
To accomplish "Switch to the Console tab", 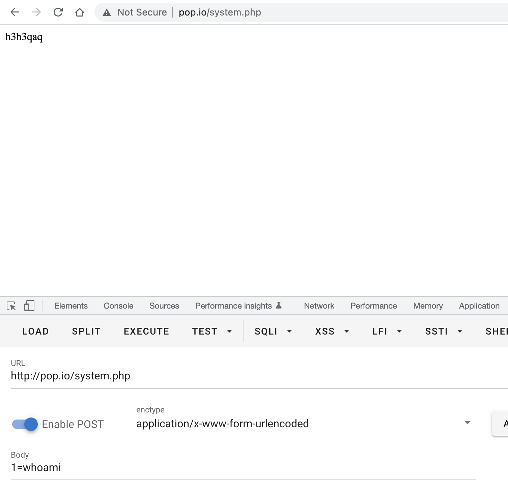I will point(118,306).
